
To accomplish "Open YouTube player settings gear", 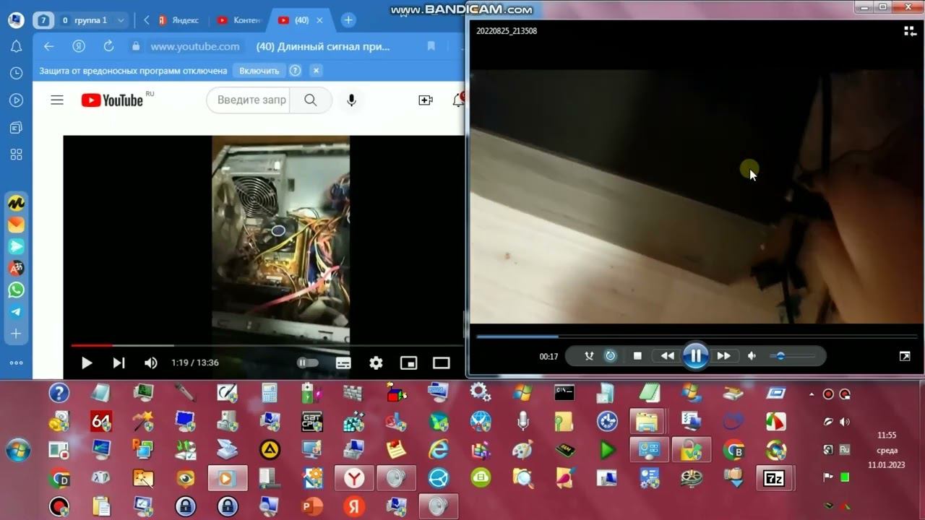I will pos(376,363).
